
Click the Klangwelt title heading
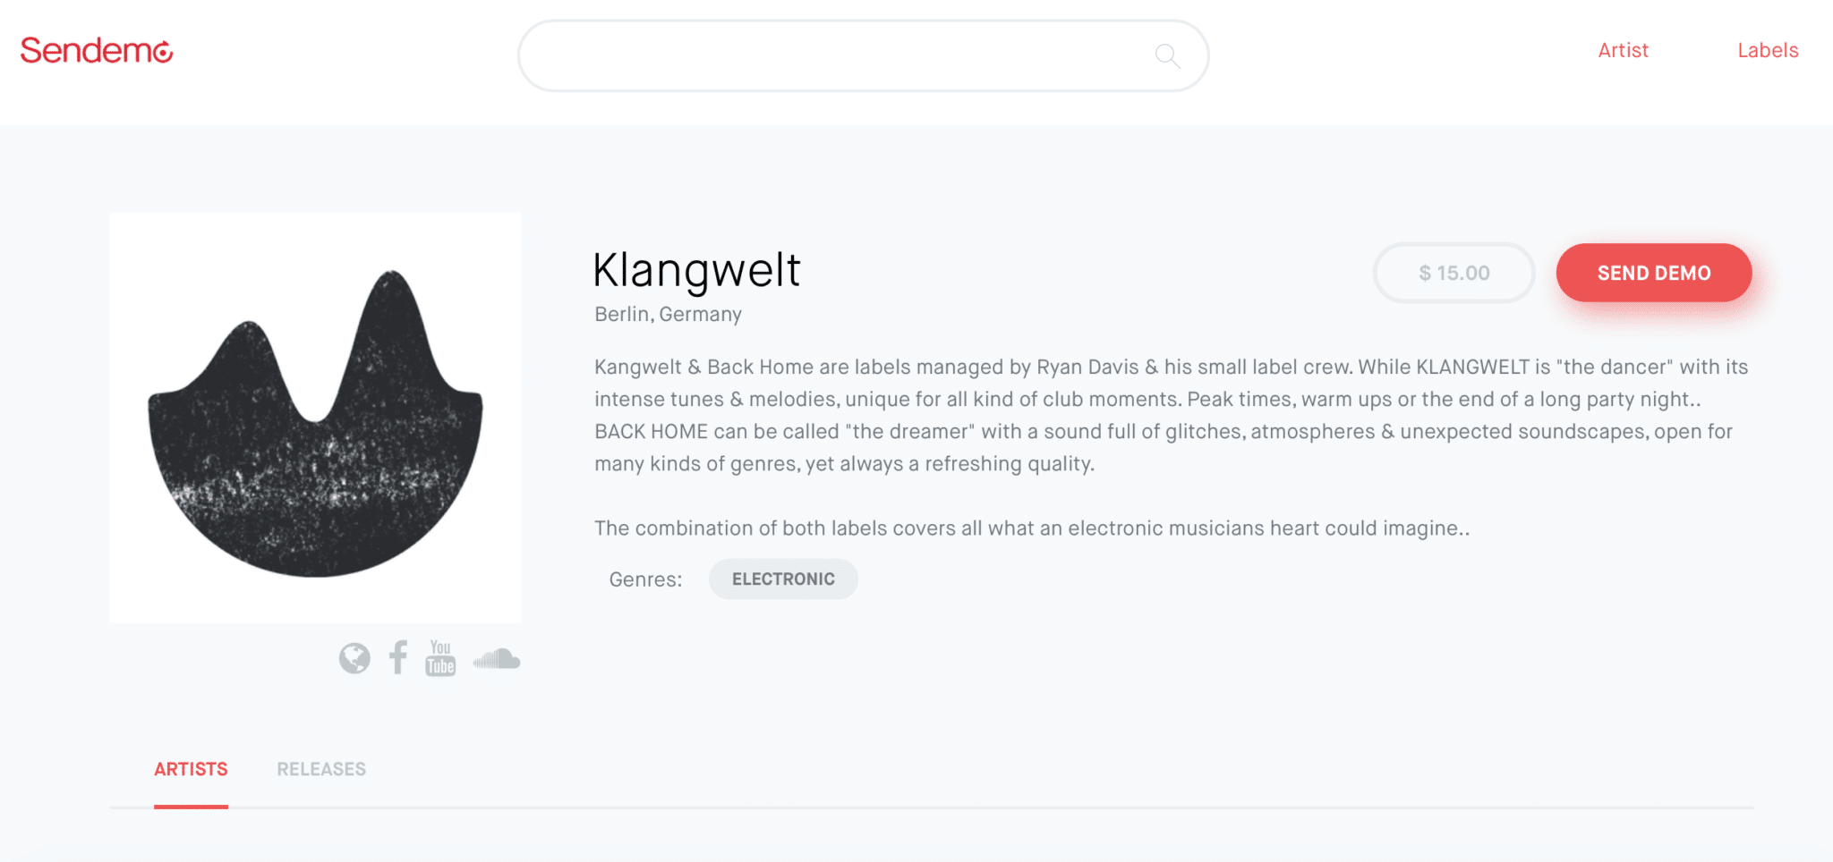696,270
